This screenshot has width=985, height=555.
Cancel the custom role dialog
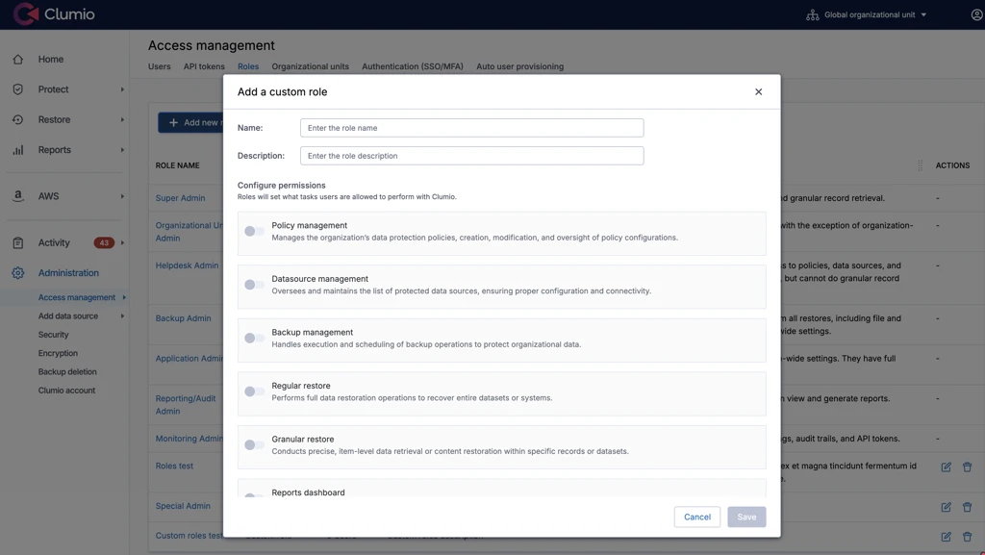pos(696,517)
